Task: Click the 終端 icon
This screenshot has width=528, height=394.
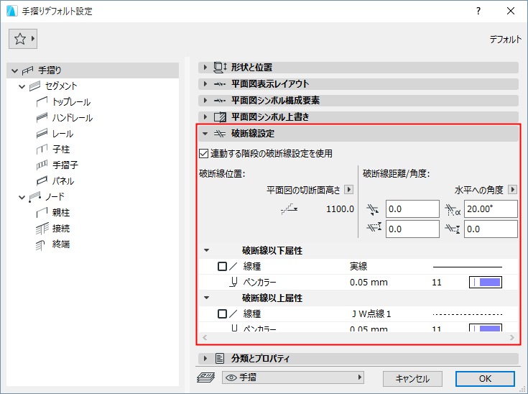Action: click(40, 244)
